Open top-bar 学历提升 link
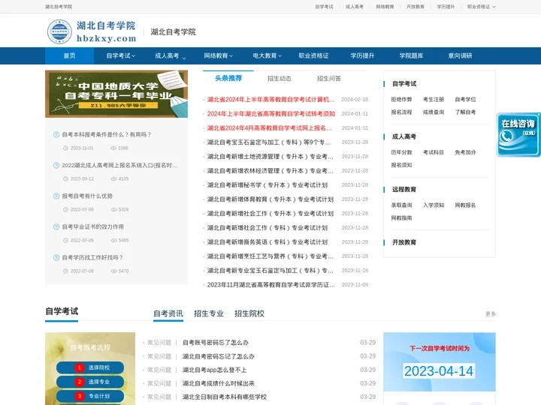 tap(446, 7)
